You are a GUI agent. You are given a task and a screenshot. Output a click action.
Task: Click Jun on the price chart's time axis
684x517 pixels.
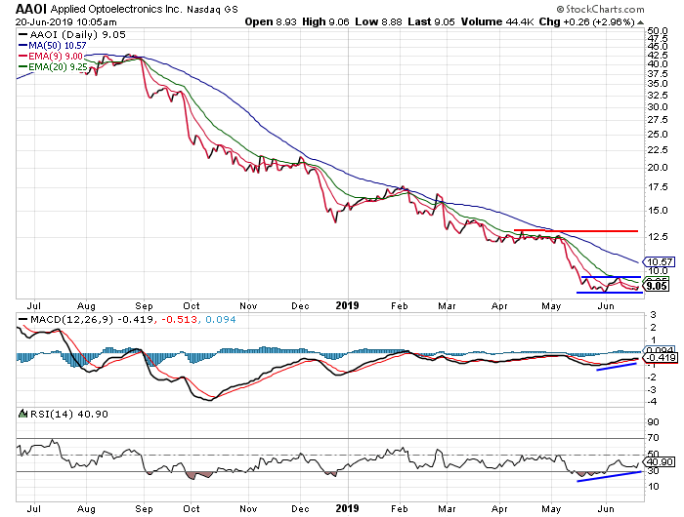click(x=606, y=305)
